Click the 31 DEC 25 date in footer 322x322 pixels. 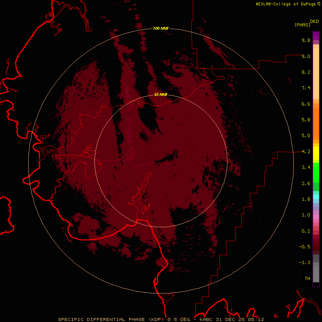point(230,319)
